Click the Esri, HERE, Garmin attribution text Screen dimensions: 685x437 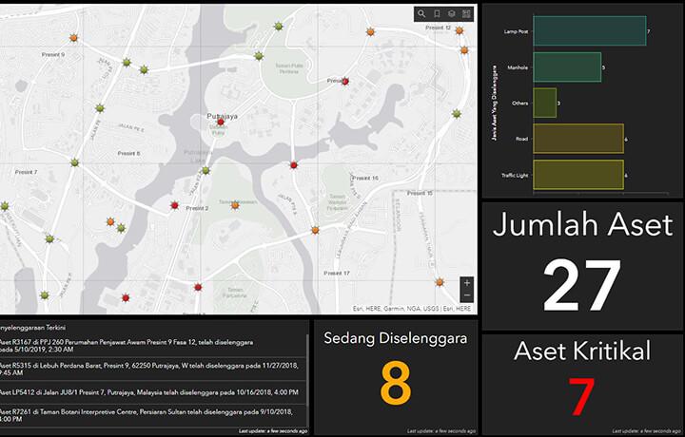[412, 309]
